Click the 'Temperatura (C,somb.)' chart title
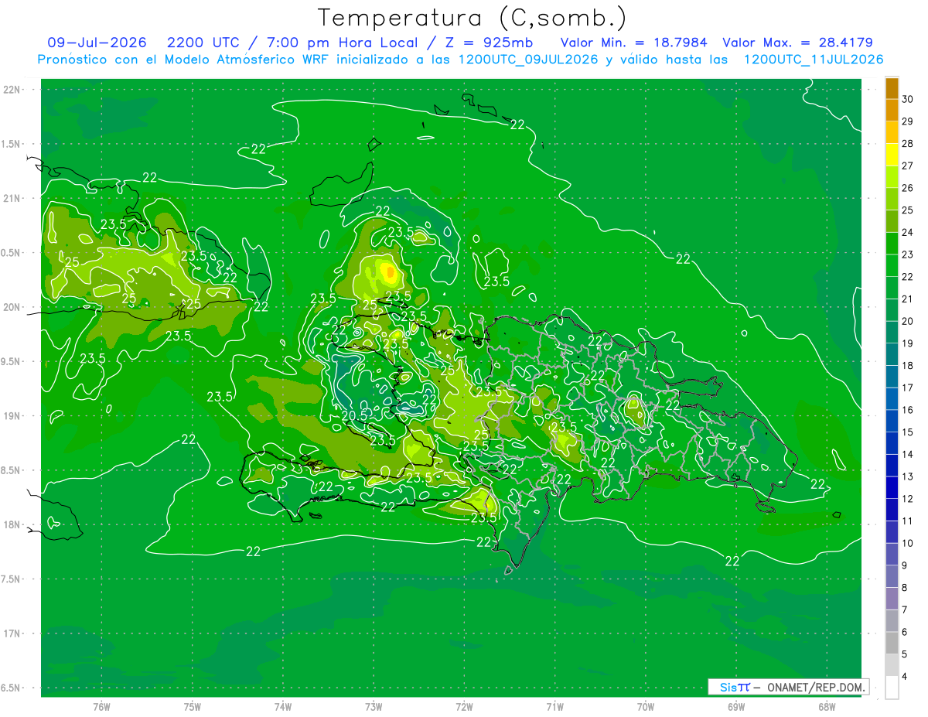Image resolution: width=928 pixels, height=717 pixels. [473, 18]
